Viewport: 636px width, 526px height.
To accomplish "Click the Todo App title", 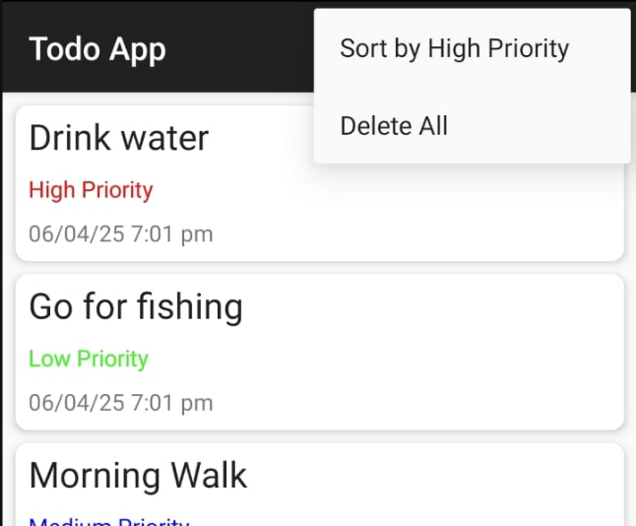I will (97, 49).
